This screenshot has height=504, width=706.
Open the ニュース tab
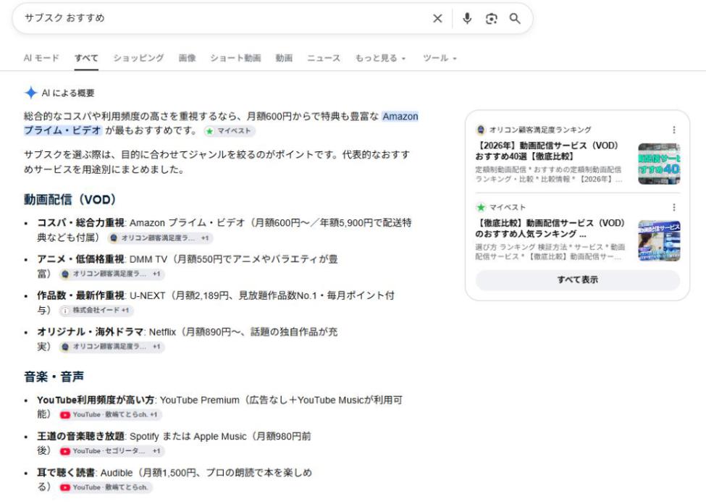click(323, 58)
